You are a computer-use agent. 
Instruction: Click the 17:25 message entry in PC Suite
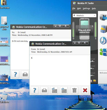coord(93,74)
